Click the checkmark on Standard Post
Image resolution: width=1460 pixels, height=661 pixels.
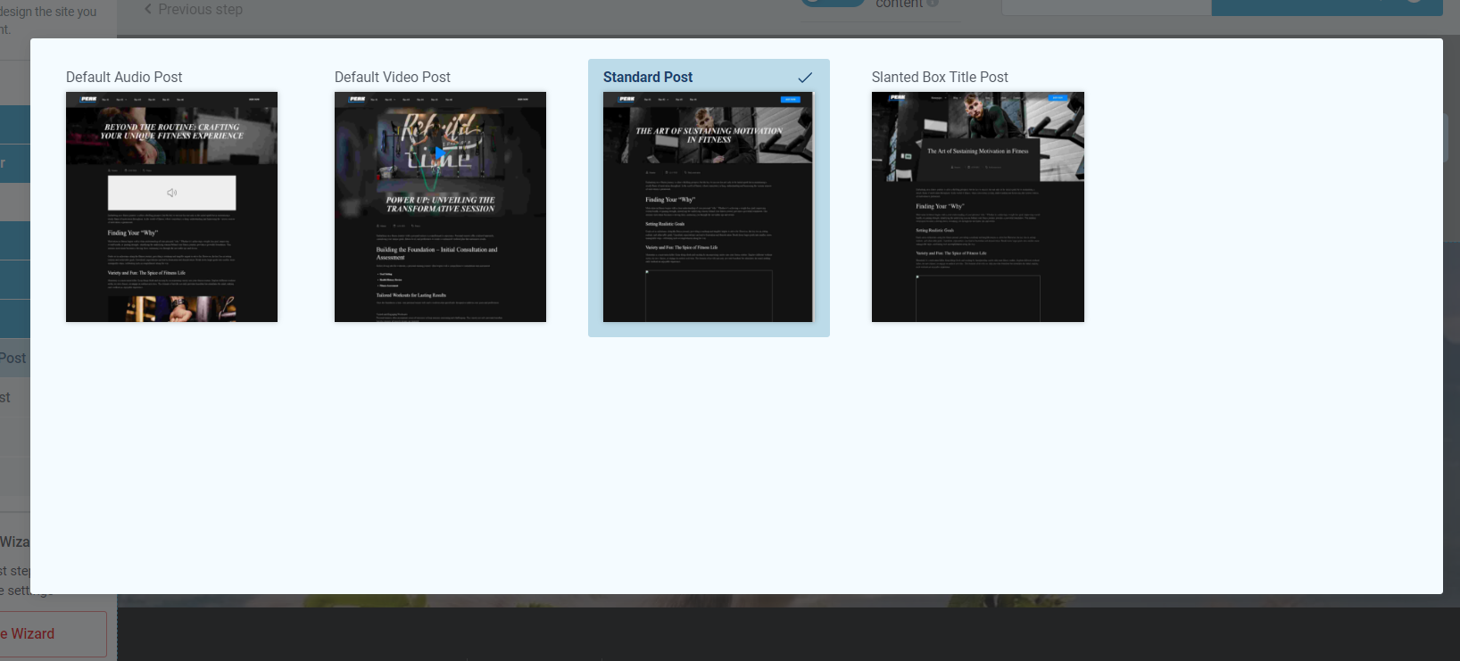click(x=805, y=78)
